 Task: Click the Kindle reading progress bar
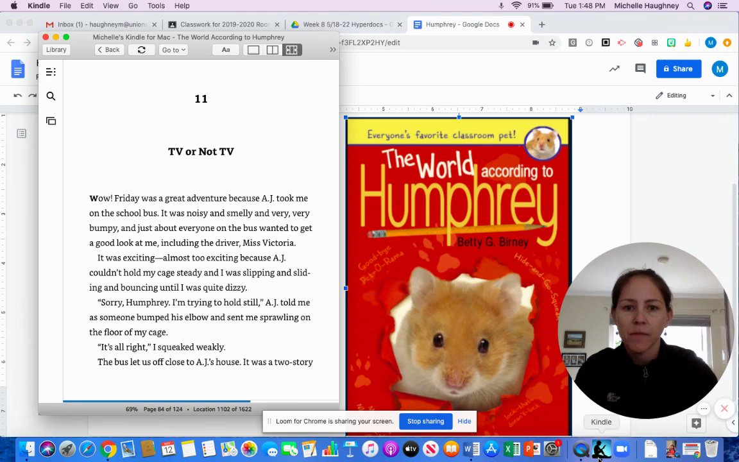click(201, 401)
